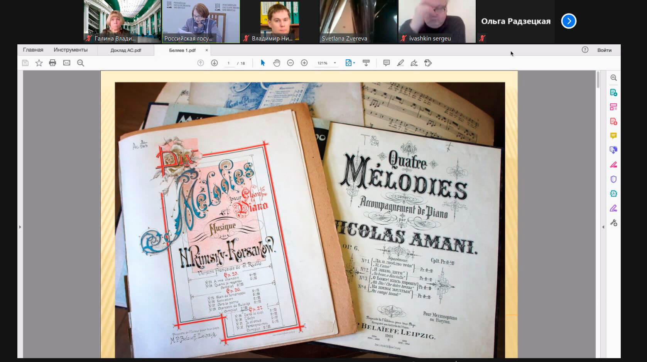
Task: Open the find text magnifier tool
Action: tap(81, 63)
